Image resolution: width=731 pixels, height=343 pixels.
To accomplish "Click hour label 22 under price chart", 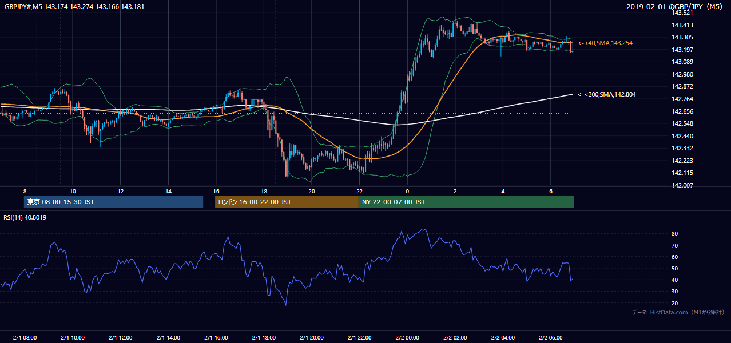I will click(x=360, y=191).
